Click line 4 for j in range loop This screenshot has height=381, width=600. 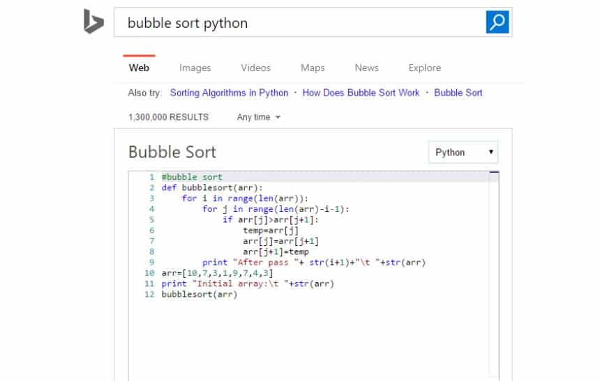pos(276,209)
